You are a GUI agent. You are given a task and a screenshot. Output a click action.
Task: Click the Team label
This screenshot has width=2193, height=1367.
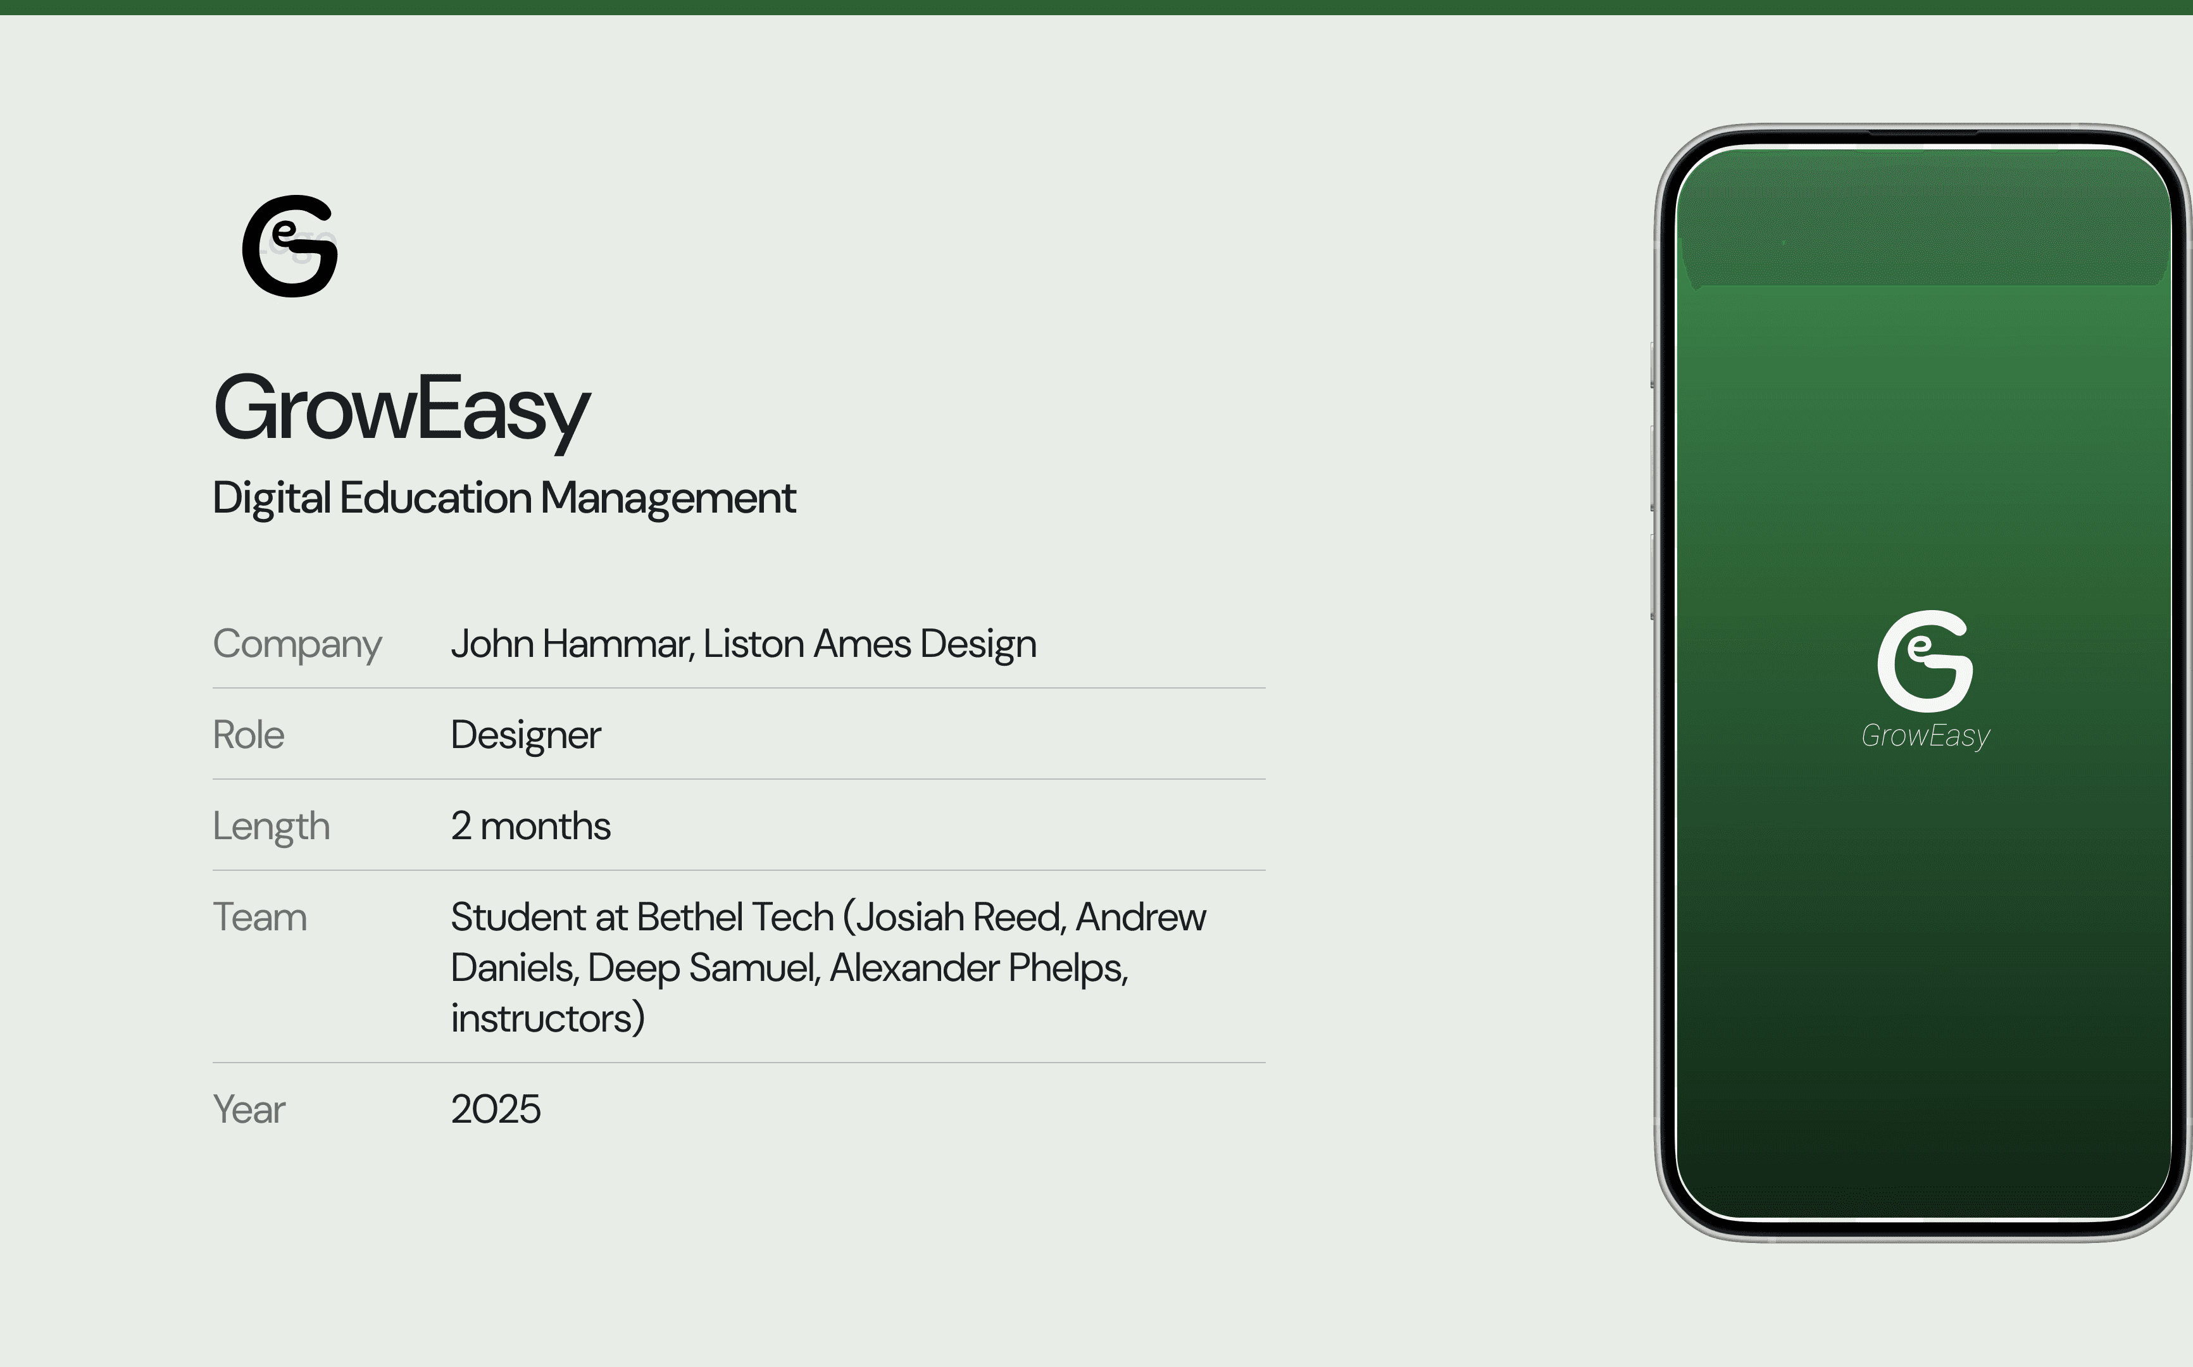tap(259, 917)
